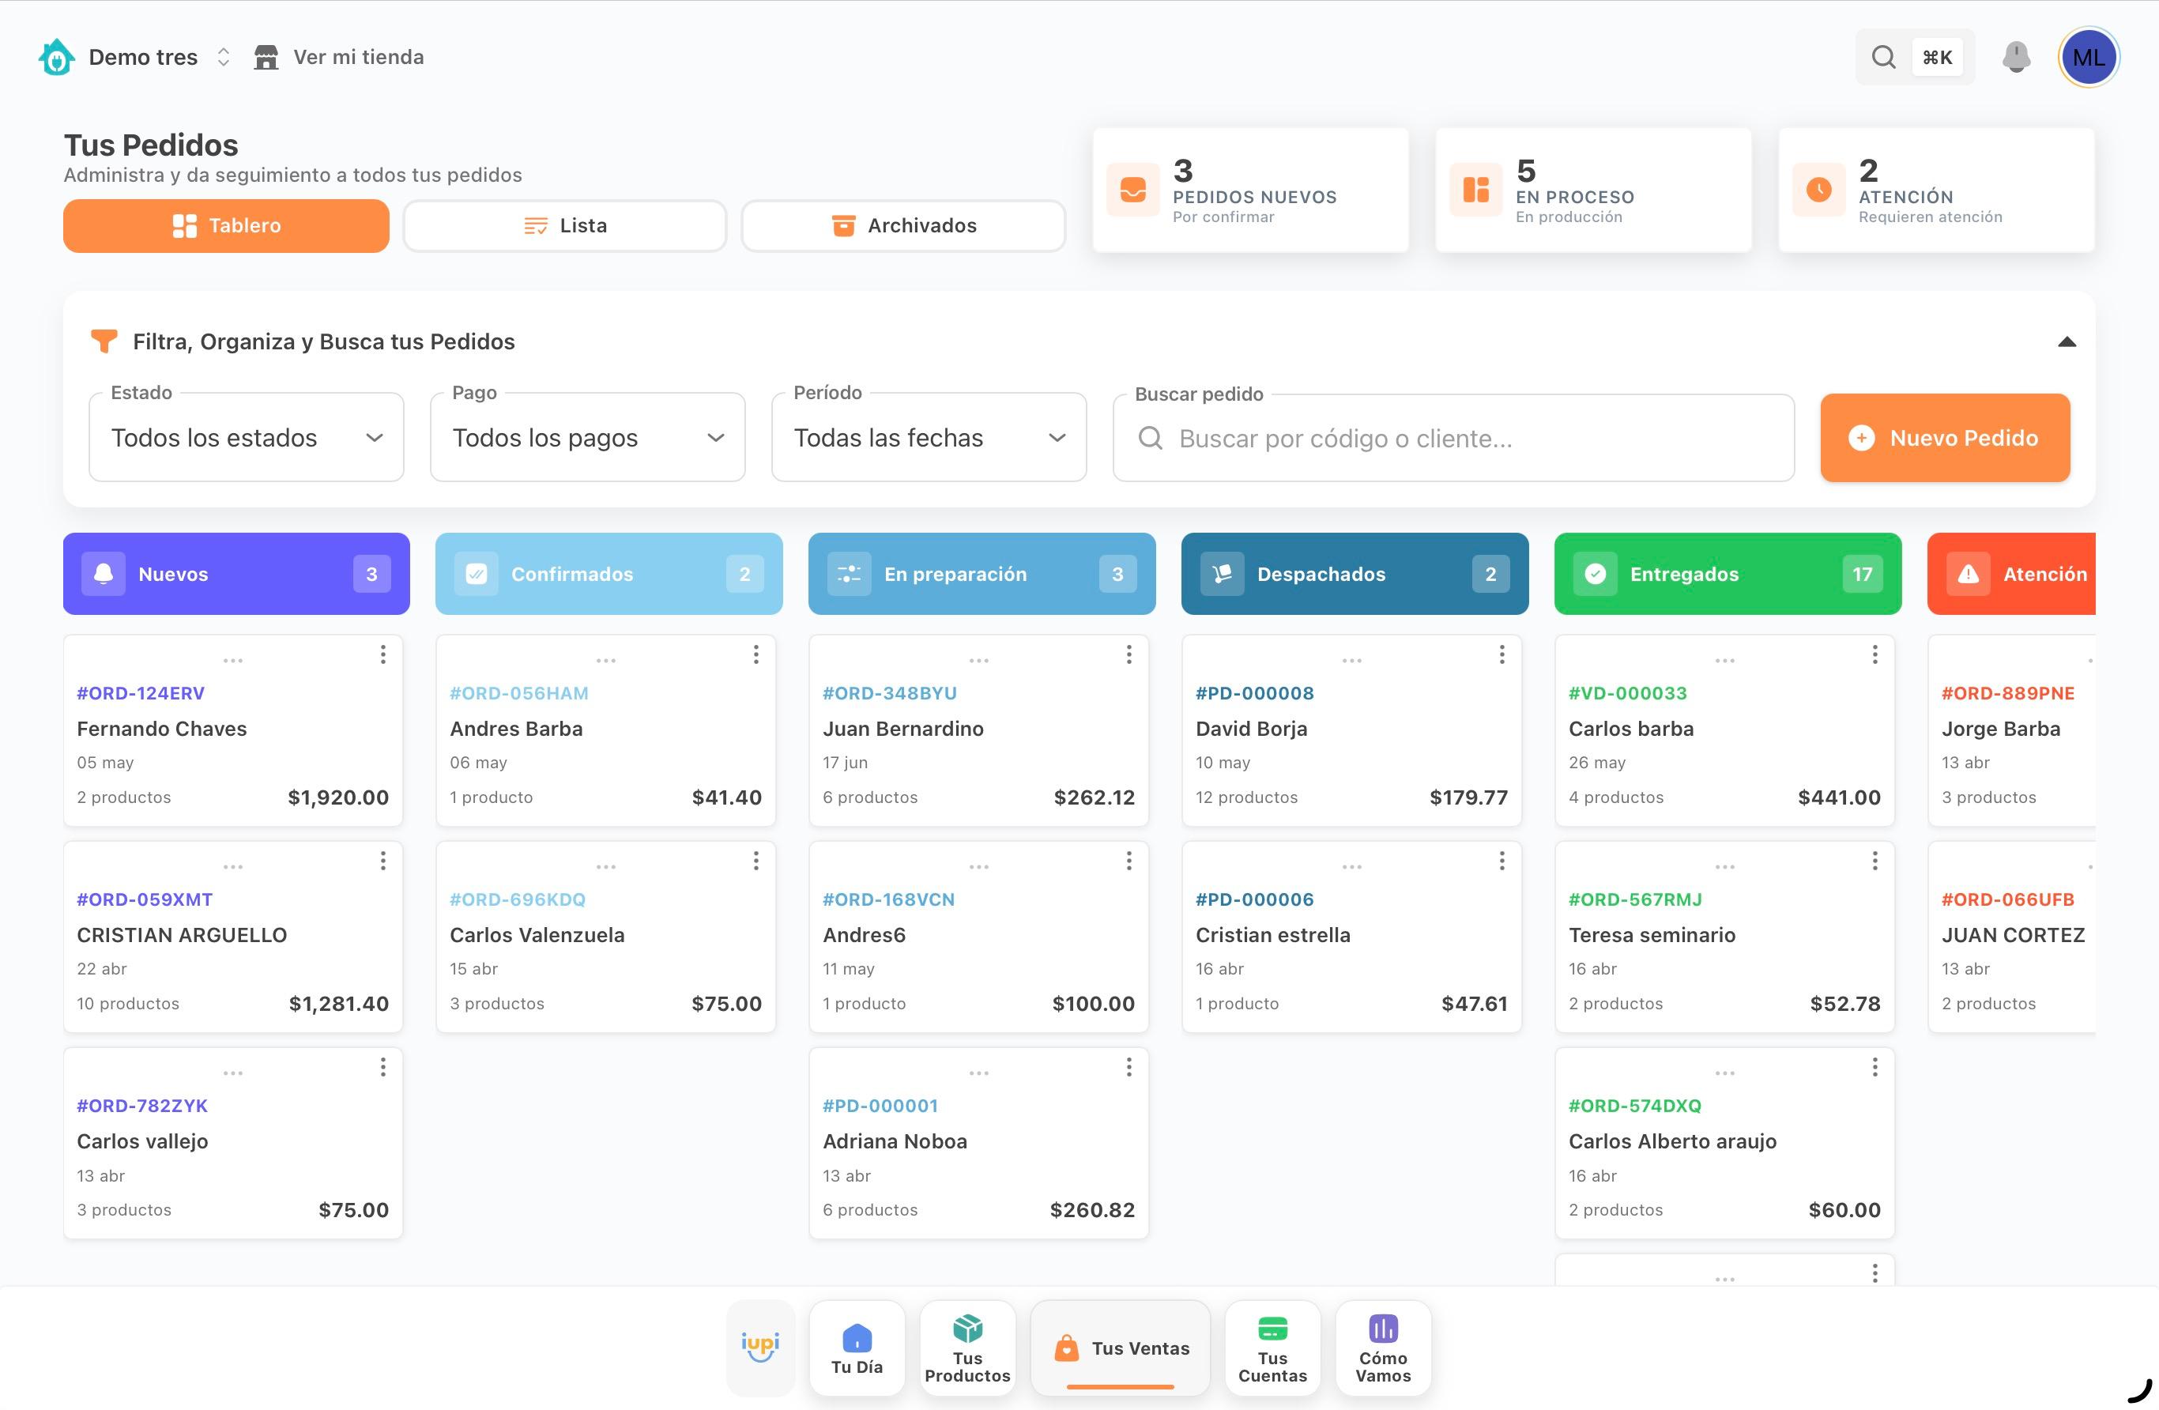Click the Nuevos column header
The height and width of the screenshot is (1410, 2159).
(235, 574)
